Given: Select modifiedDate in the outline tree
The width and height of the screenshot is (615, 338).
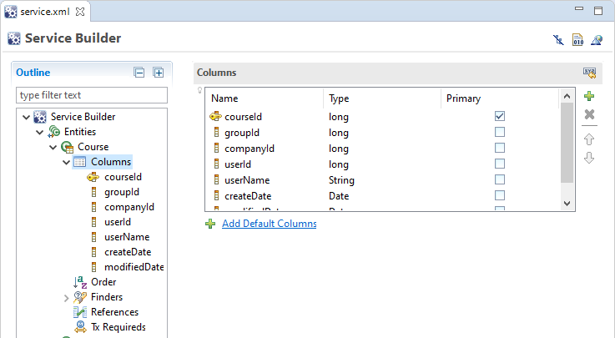Looking at the screenshot, I should tap(134, 267).
